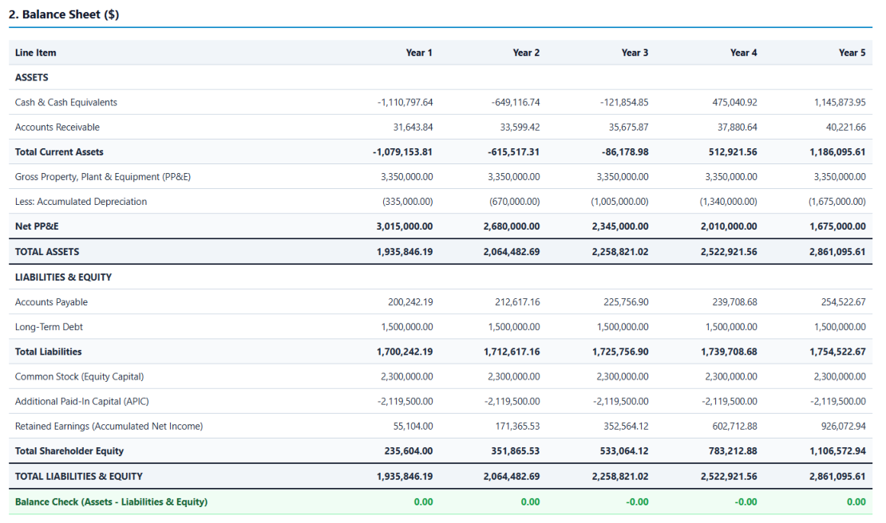The width and height of the screenshot is (886, 523).
Task: Click Total Current Assets value 1,186,095.61
Action: [x=837, y=151]
